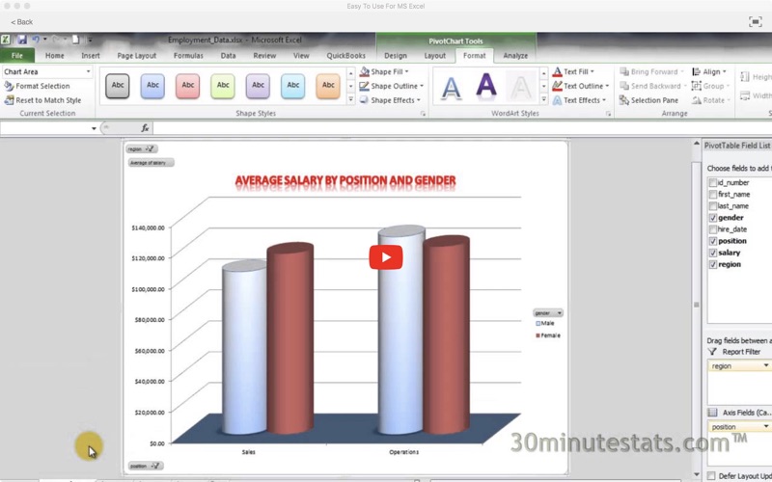
Task: Click the Text Outline icon
Action: click(x=557, y=86)
